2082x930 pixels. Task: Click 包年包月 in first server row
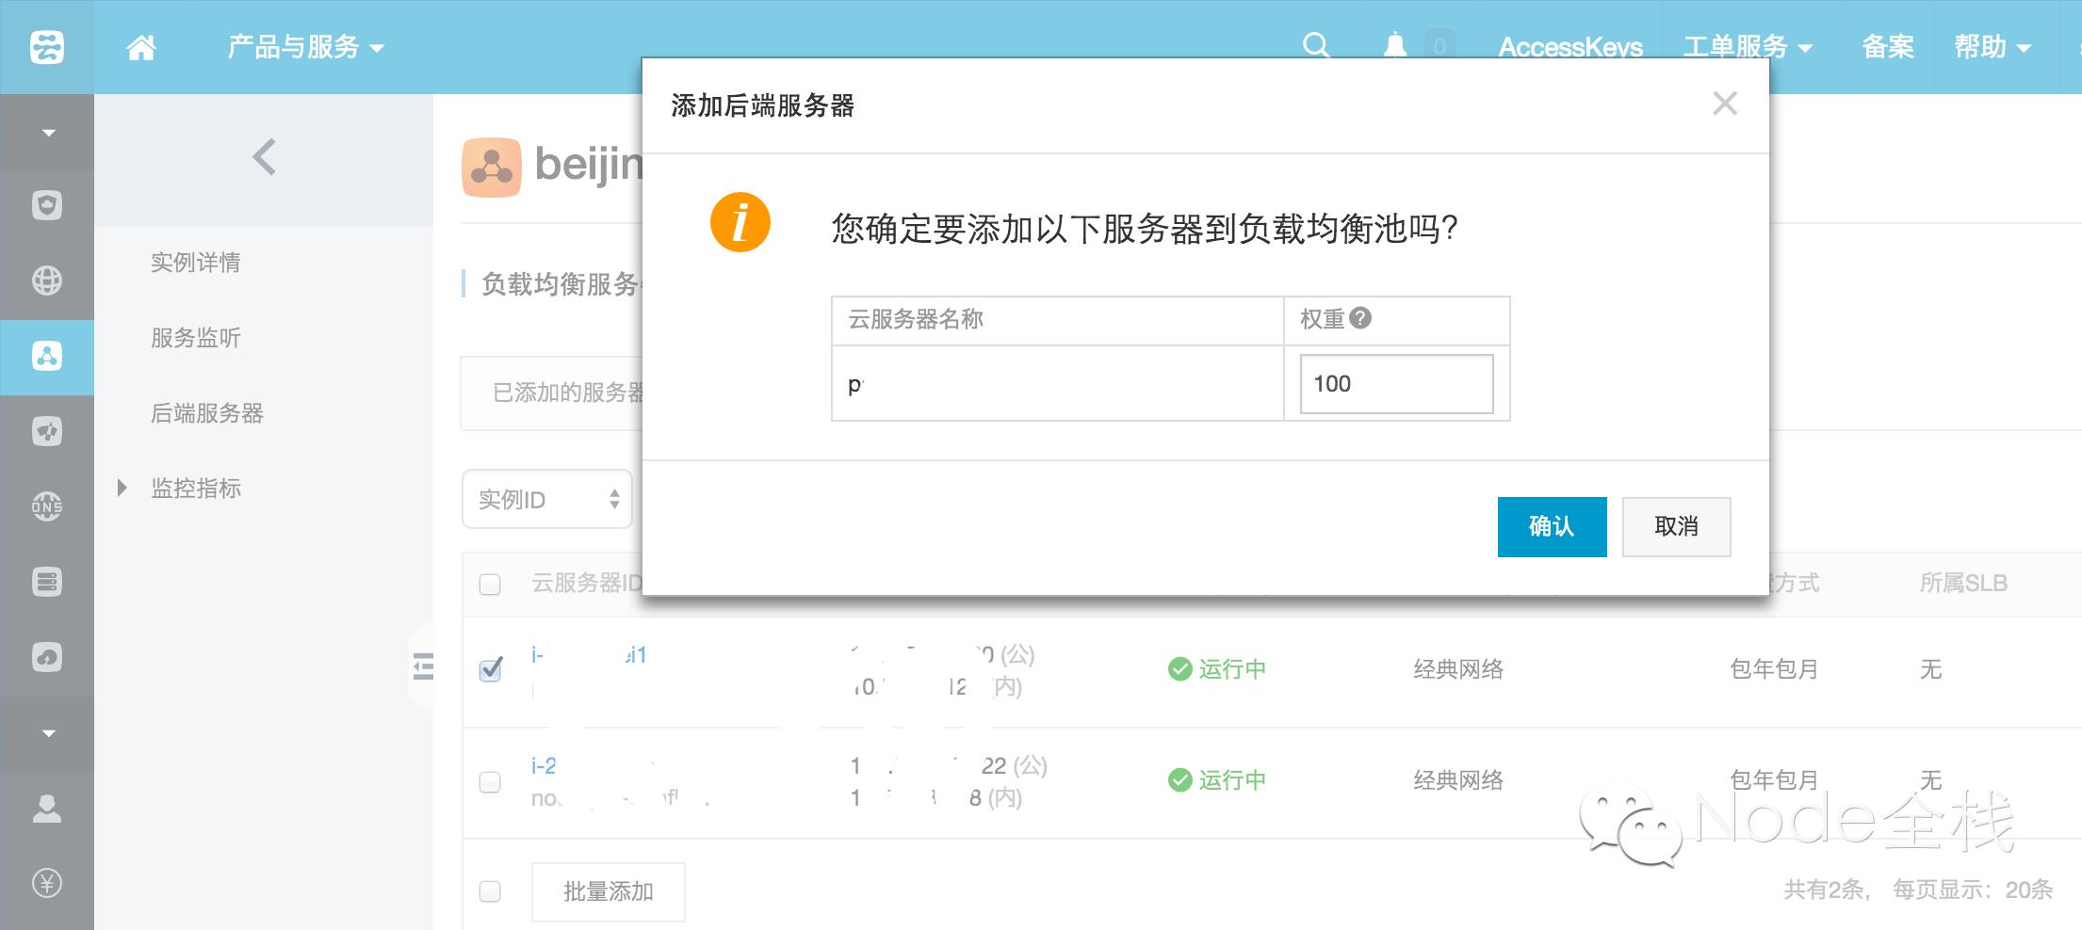click(x=1774, y=669)
